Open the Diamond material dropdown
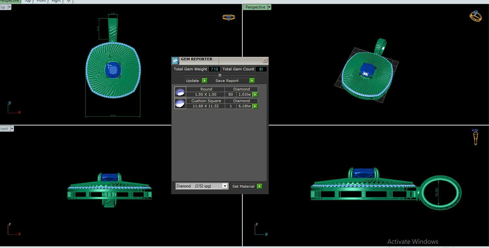The height and width of the screenshot is (248, 489). (x=225, y=186)
